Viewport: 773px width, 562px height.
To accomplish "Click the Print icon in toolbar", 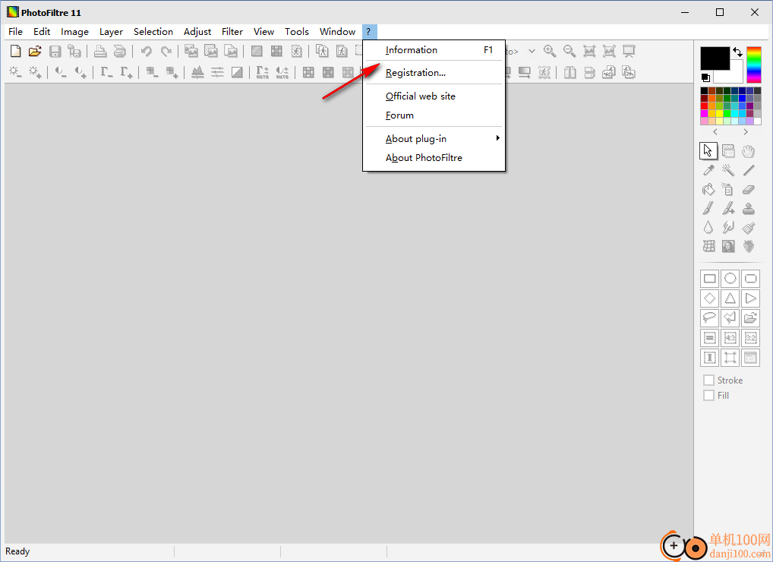I will [x=100, y=52].
